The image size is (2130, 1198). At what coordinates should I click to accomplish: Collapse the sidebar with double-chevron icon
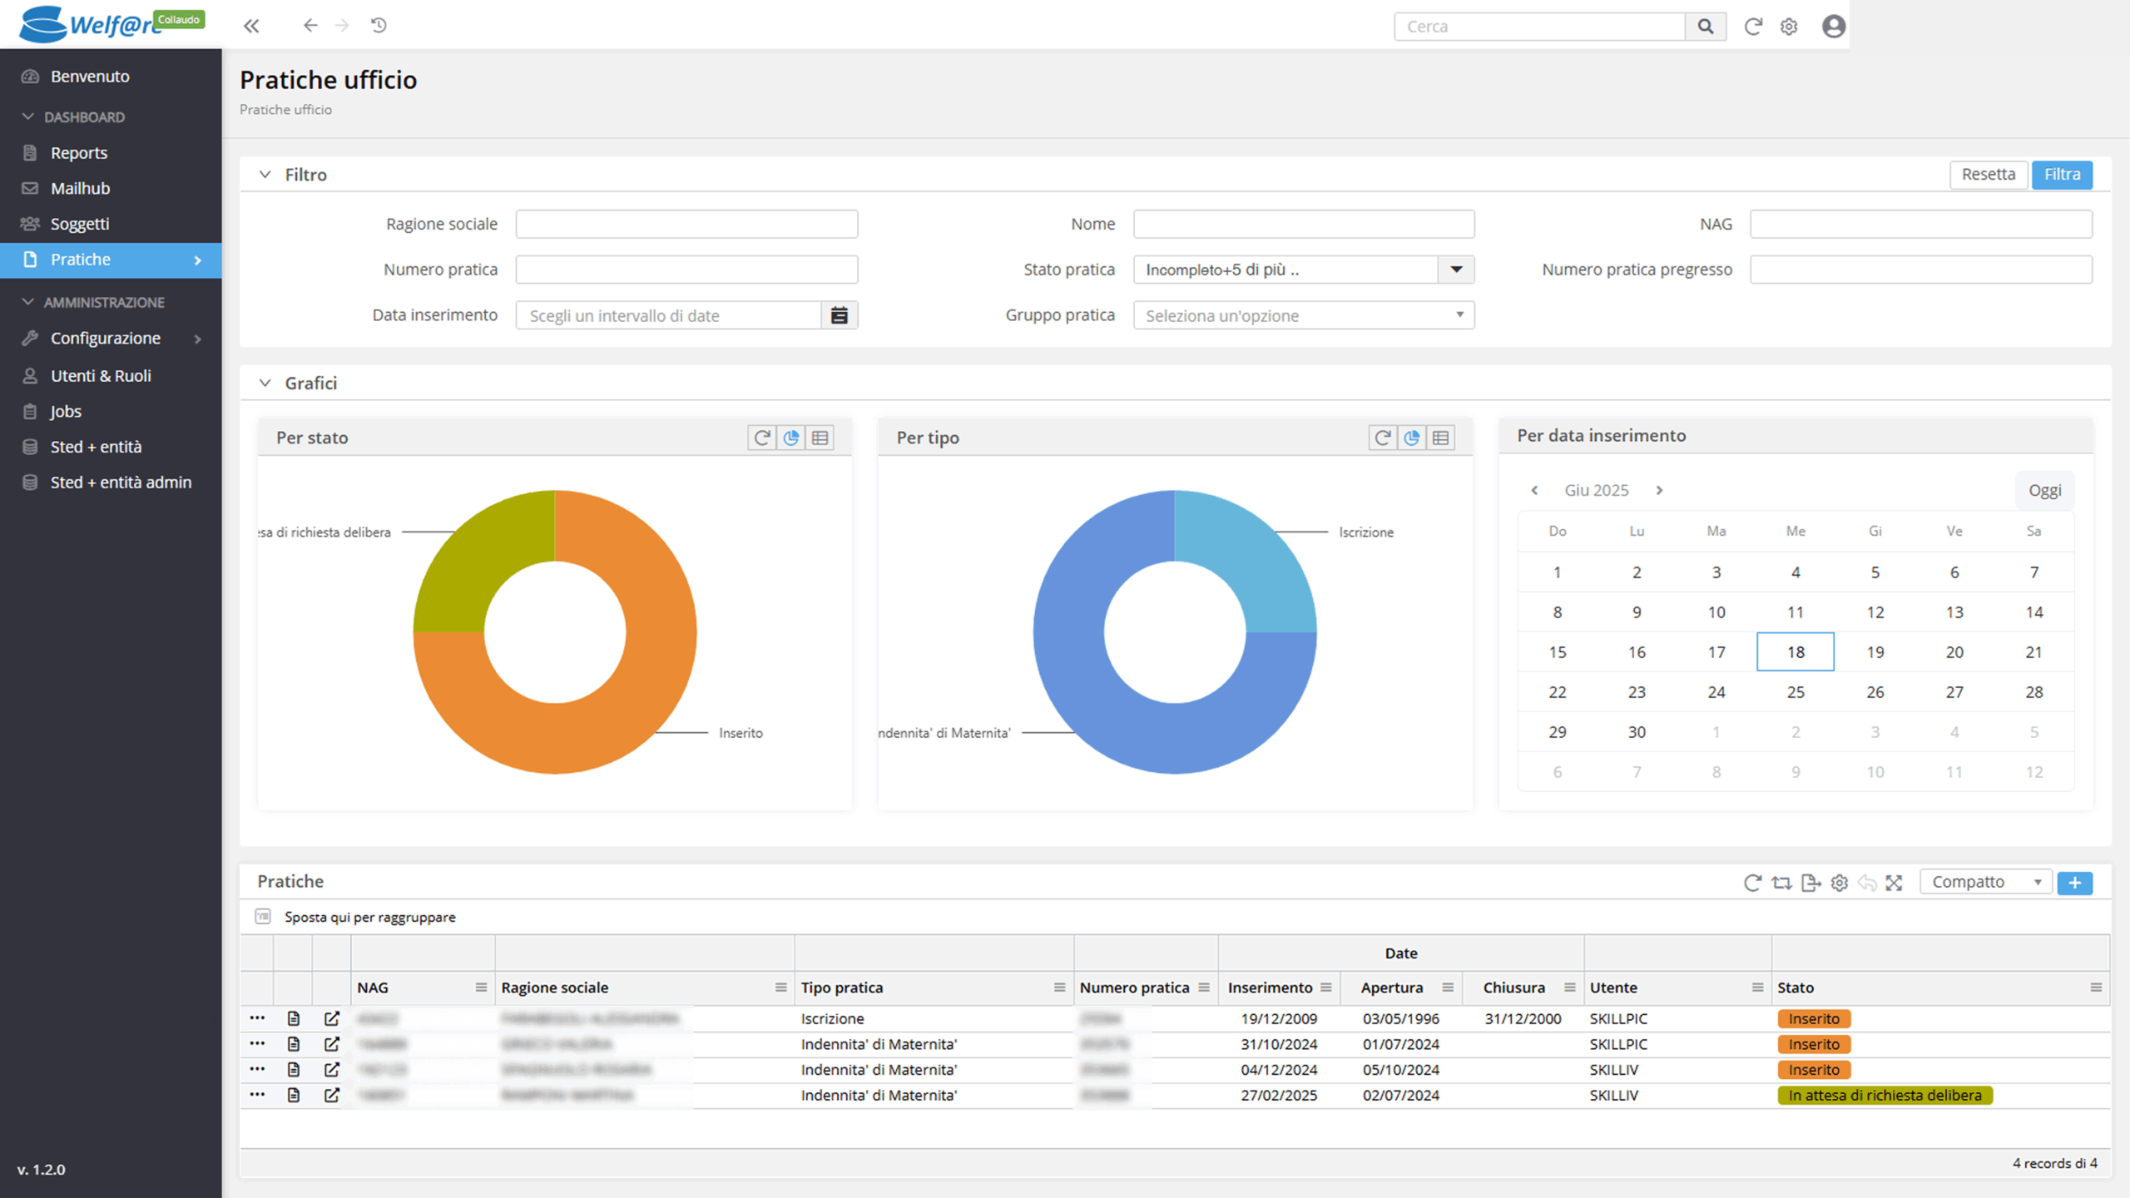coord(251,26)
